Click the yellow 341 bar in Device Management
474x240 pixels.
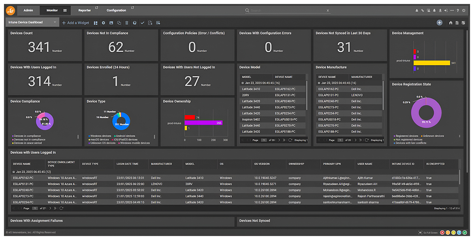point(432,63)
